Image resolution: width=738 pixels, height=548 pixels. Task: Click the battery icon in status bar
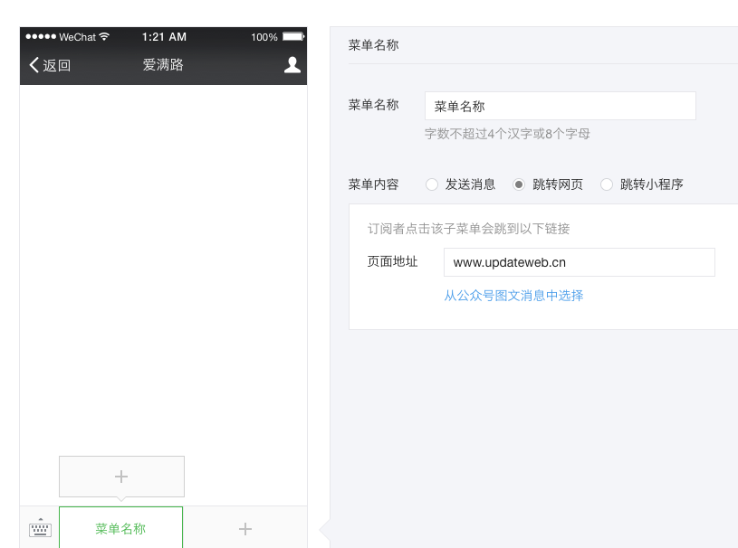(x=292, y=37)
